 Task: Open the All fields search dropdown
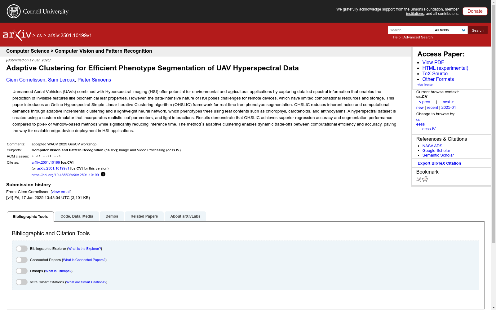coord(450,30)
